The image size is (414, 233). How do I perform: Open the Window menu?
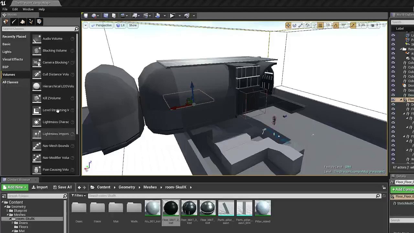coord(28,9)
